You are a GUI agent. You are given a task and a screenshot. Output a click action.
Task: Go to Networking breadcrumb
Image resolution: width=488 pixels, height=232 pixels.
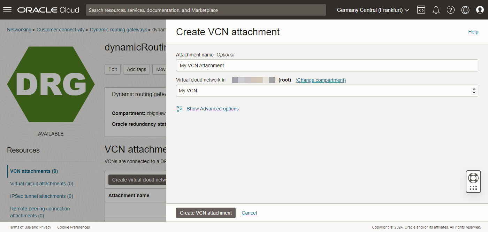click(19, 30)
